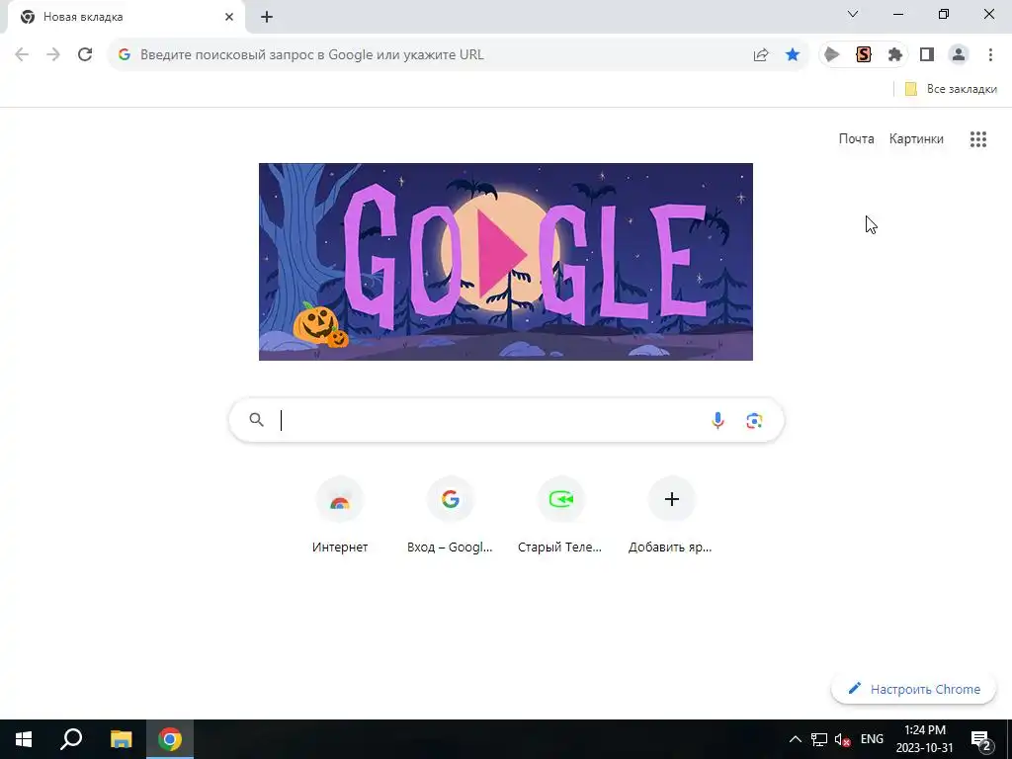Viewport: 1012px width, 759px height.
Task: Open the user profile avatar menu
Action: (959, 55)
